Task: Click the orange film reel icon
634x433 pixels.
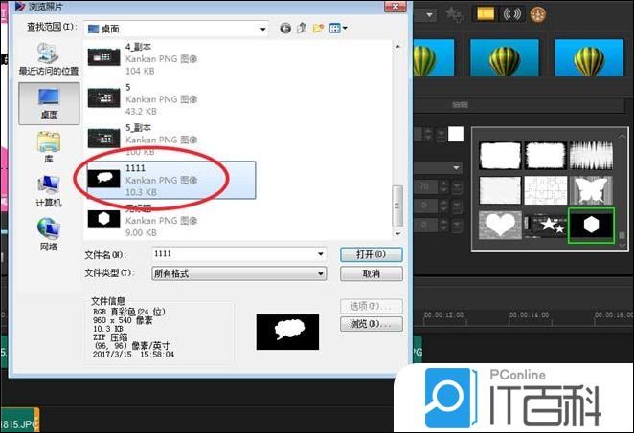Action: (538, 15)
